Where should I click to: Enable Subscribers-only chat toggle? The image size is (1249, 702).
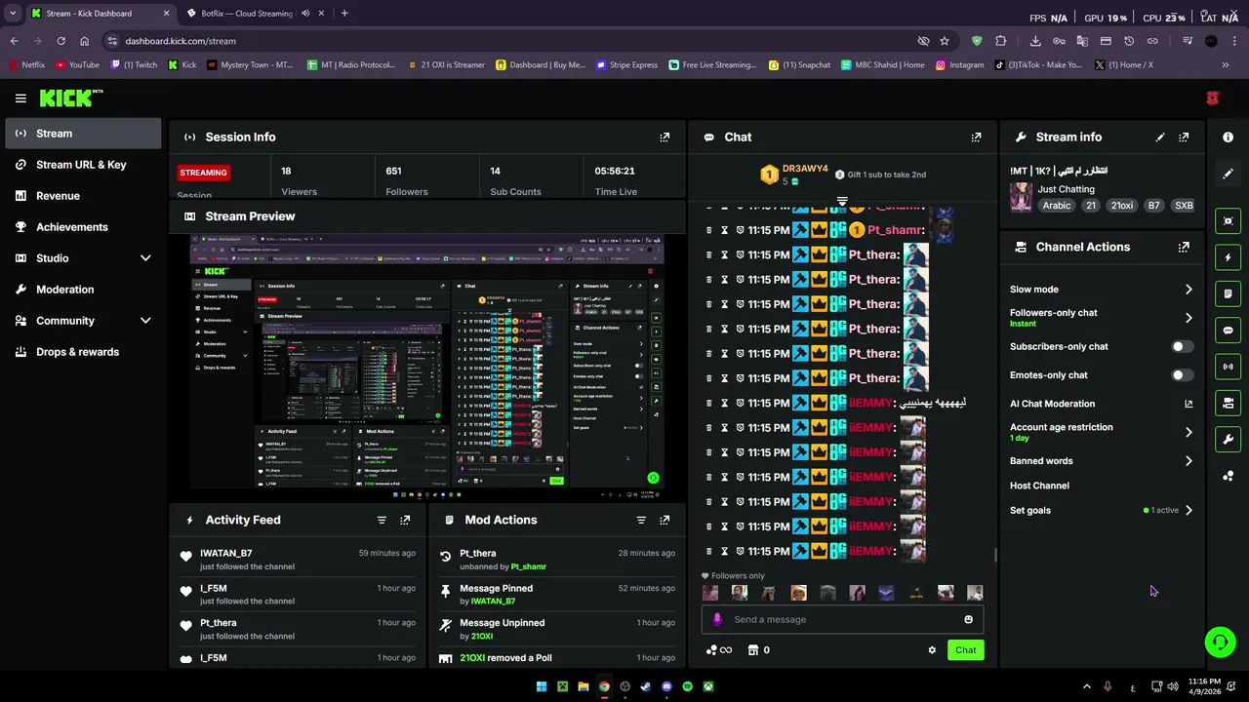tap(1181, 346)
